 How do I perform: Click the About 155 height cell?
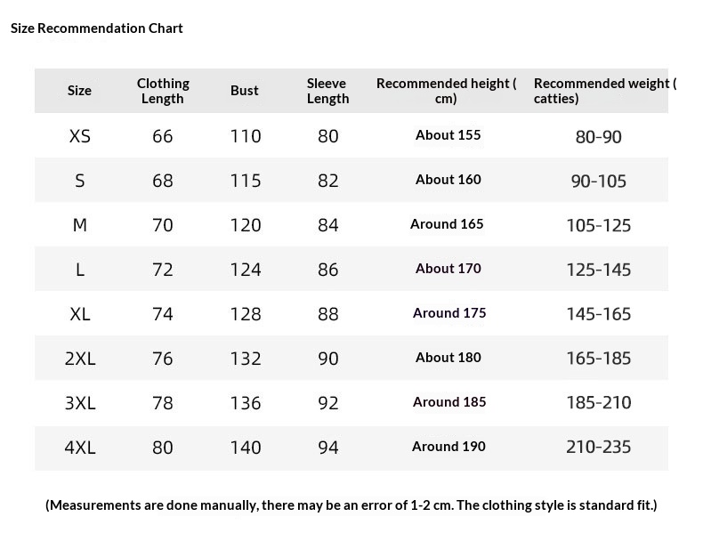(448, 135)
